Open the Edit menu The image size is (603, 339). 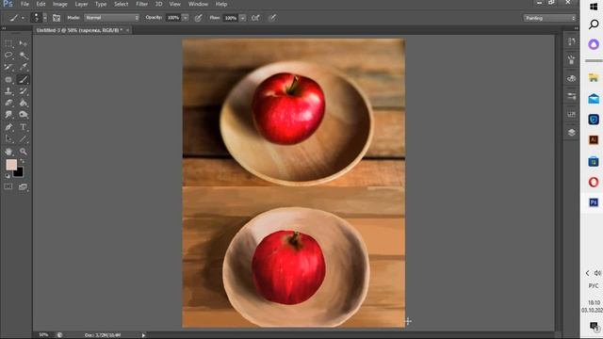(x=41, y=4)
